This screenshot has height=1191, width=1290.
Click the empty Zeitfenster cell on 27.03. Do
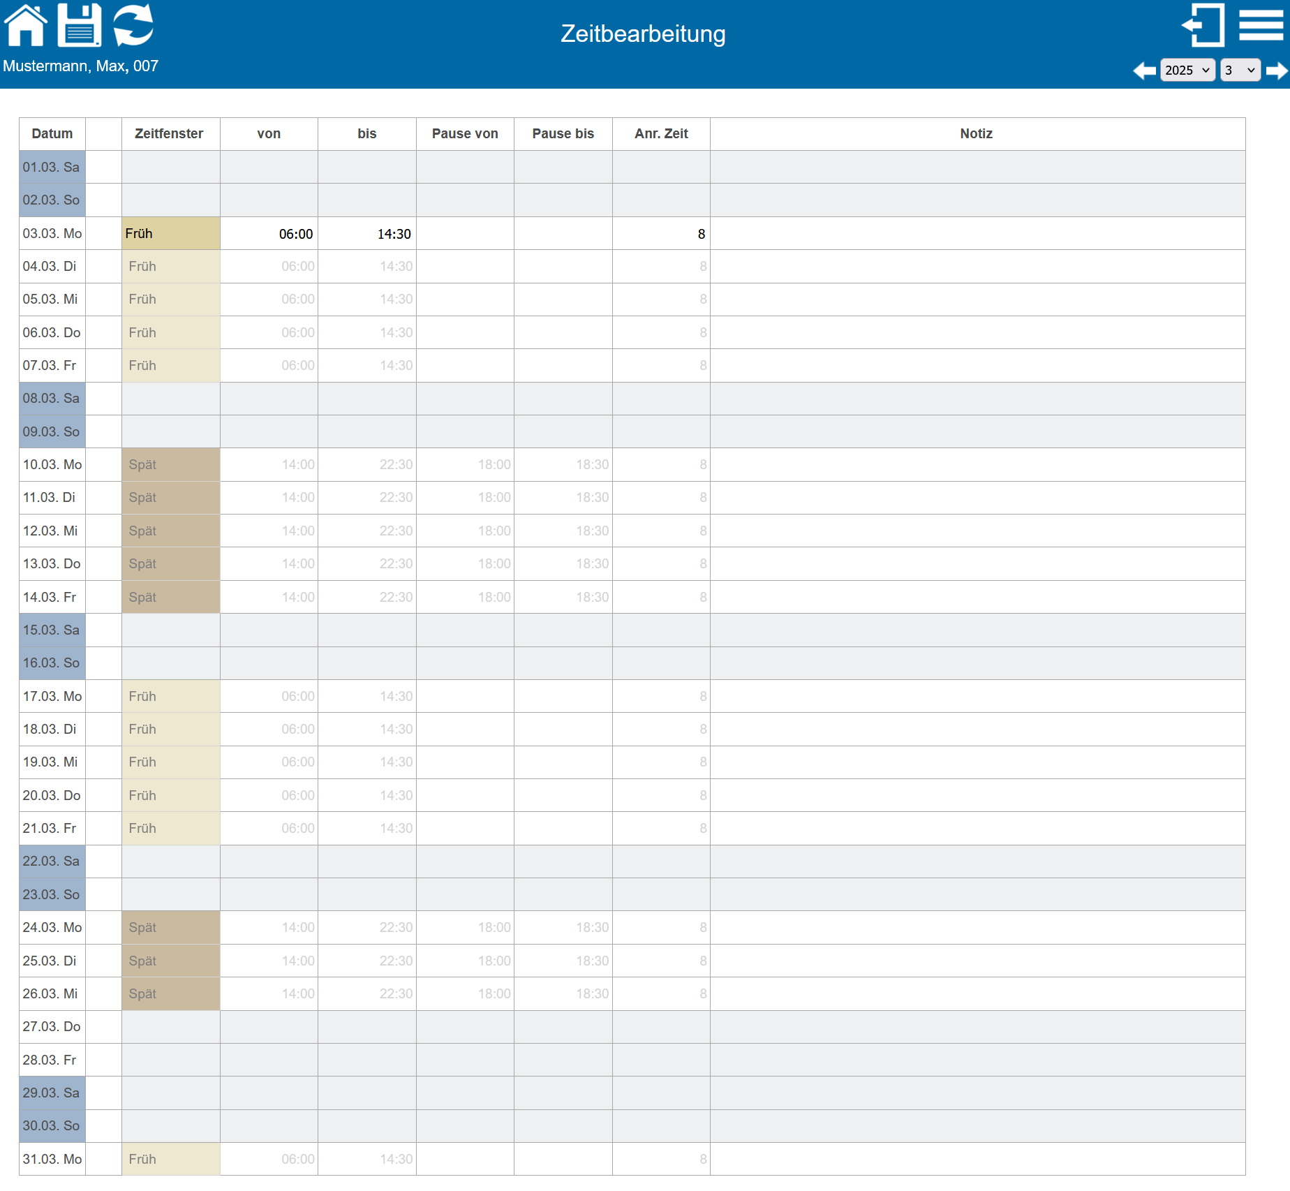click(171, 1027)
